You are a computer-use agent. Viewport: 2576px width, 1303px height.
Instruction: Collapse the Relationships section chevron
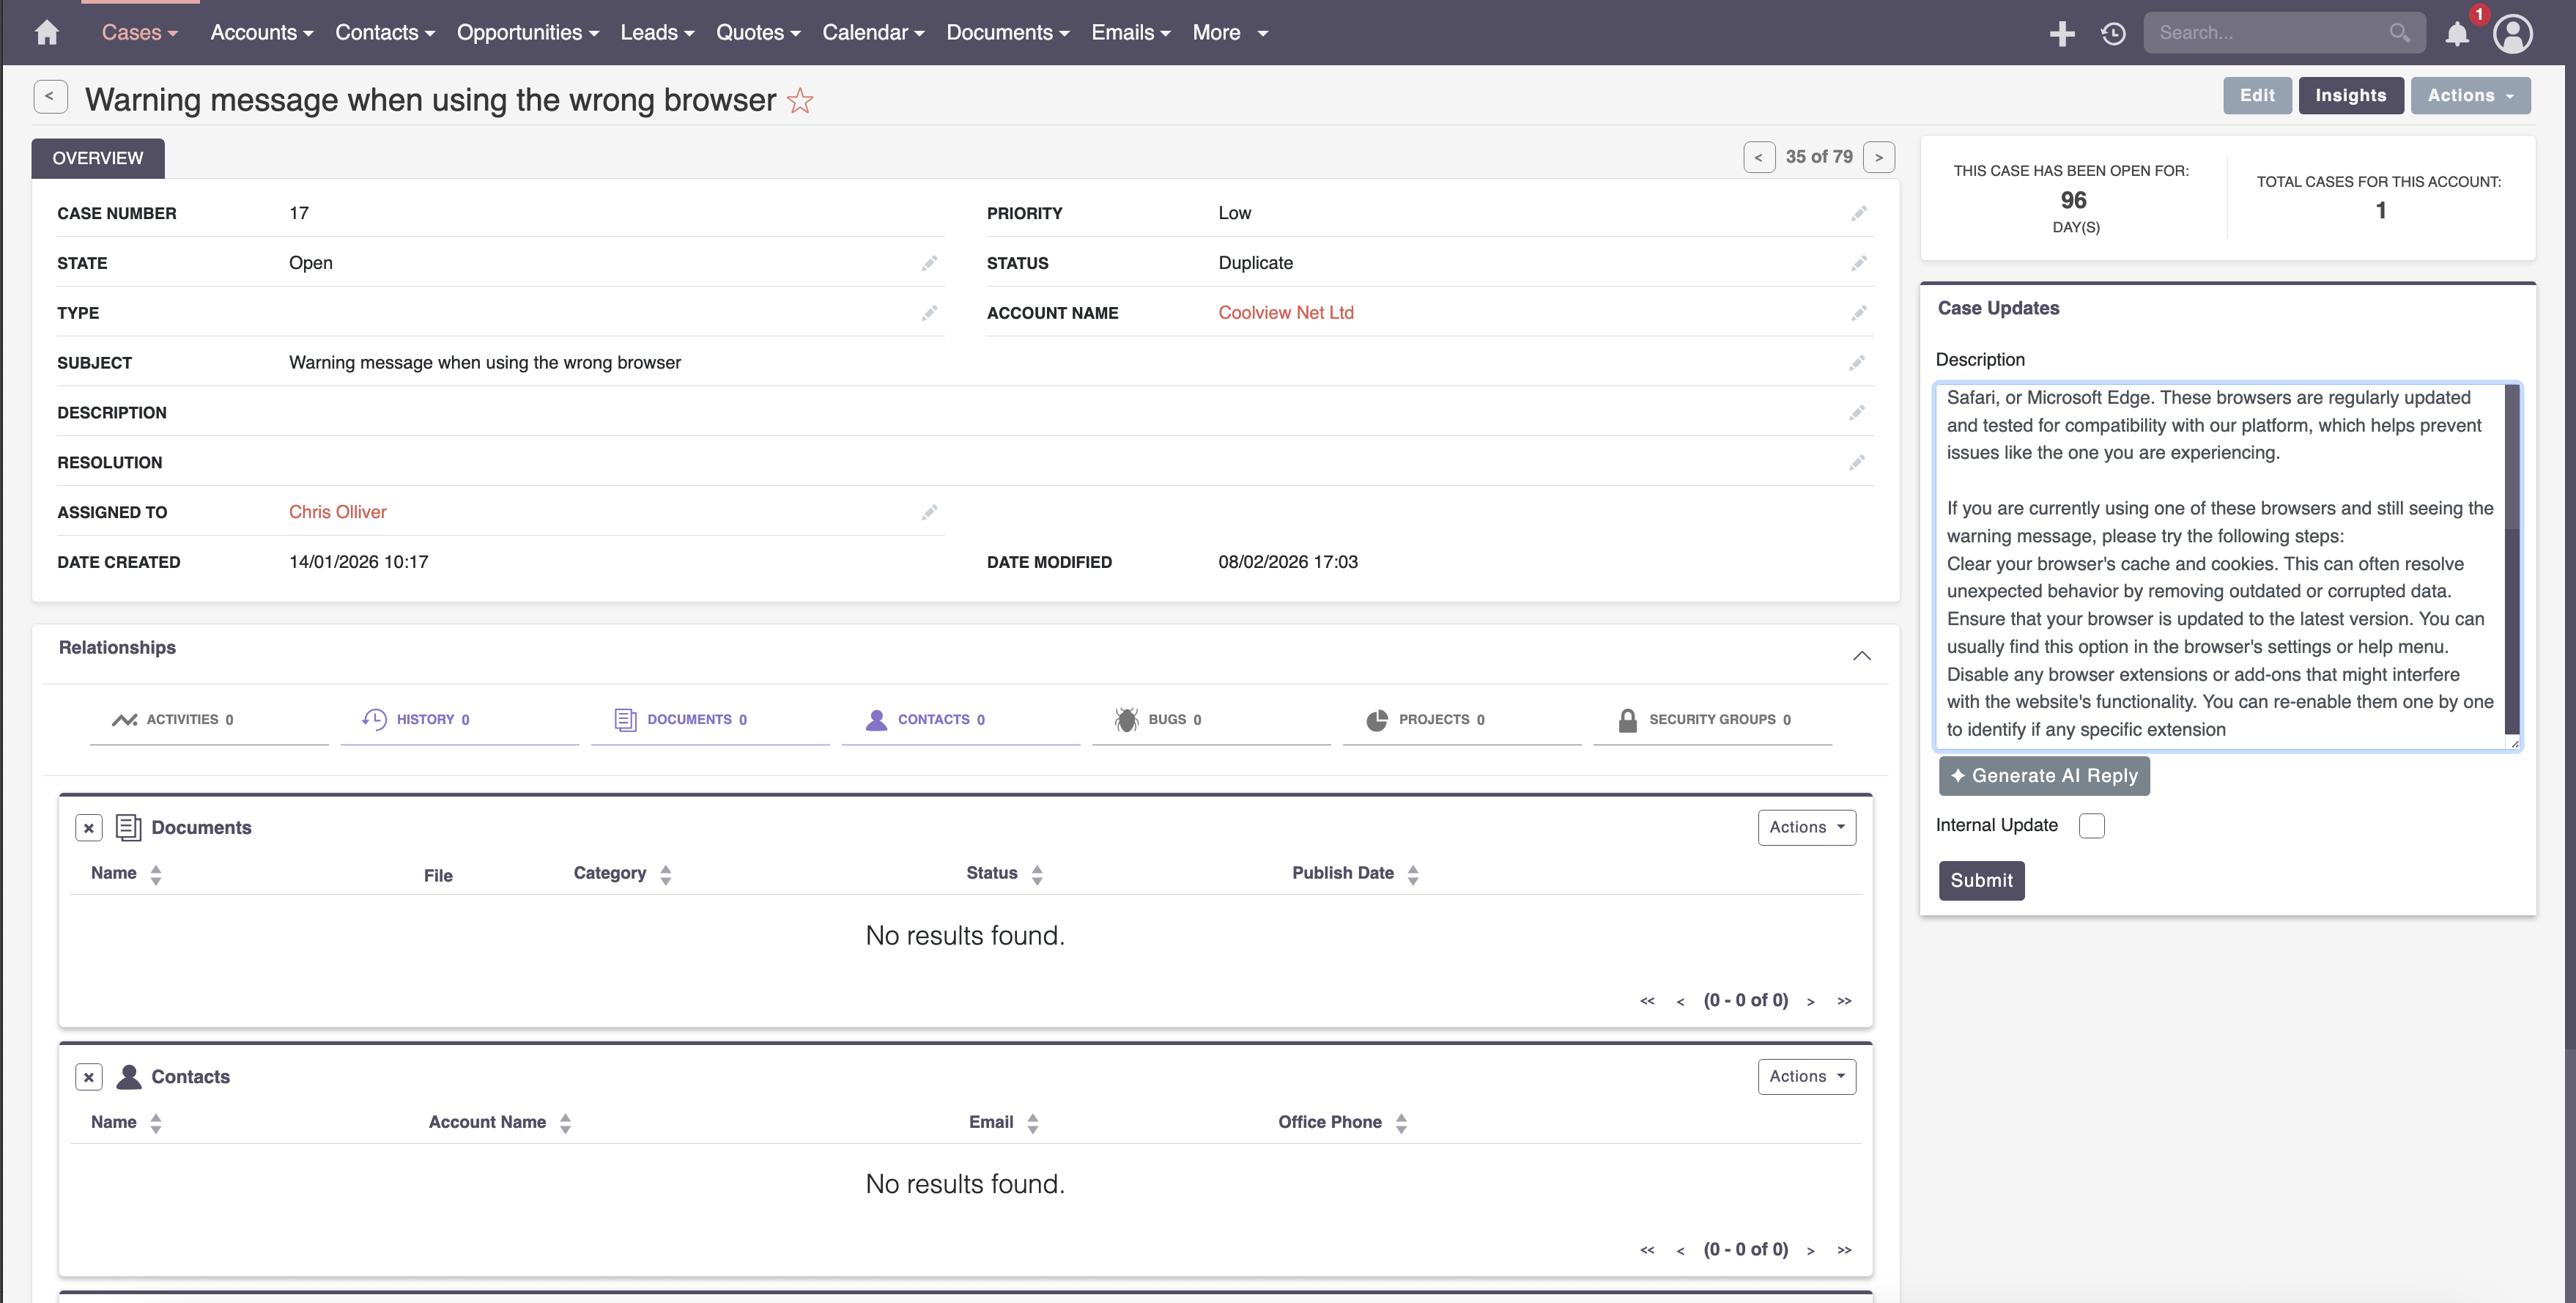1861,656
